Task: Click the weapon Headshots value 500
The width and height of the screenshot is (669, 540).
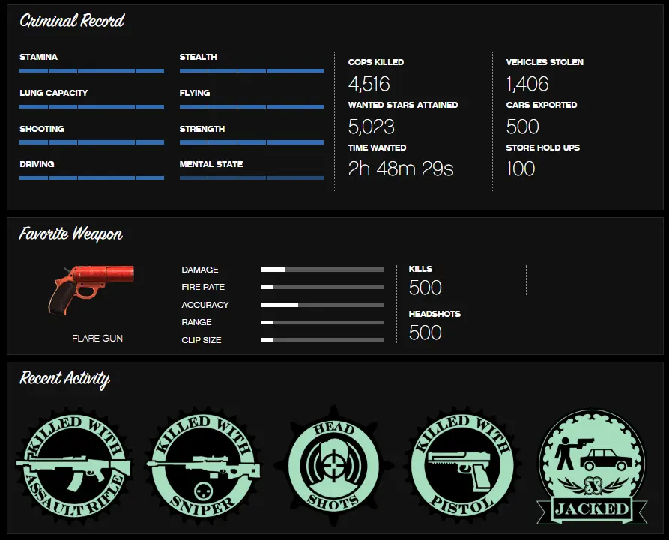Action: click(425, 333)
